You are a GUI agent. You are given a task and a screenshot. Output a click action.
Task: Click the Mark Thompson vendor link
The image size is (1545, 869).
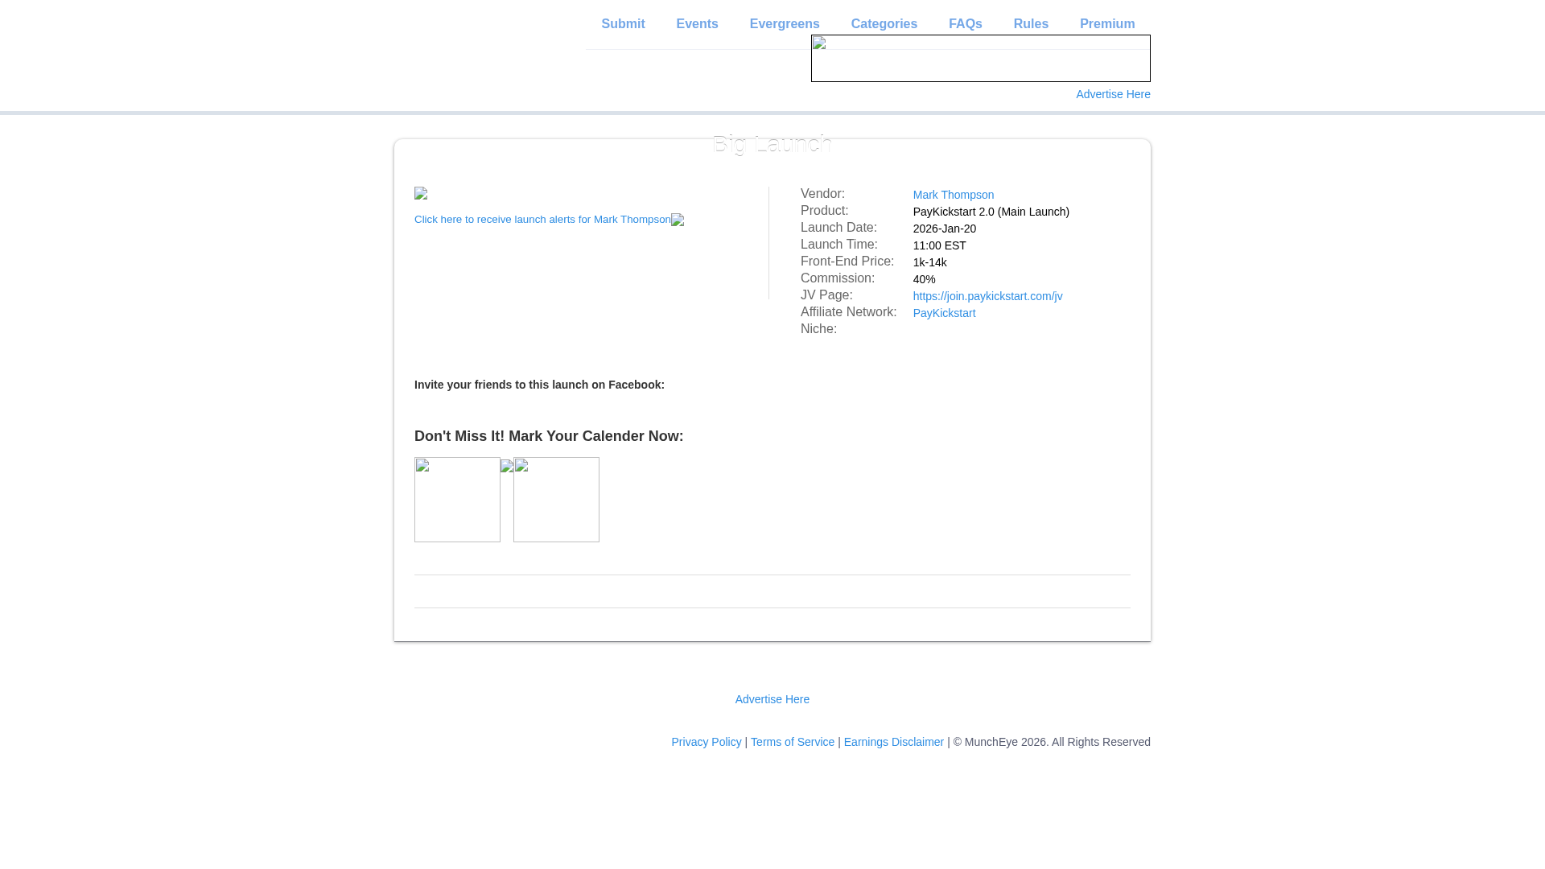click(x=954, y=195)
